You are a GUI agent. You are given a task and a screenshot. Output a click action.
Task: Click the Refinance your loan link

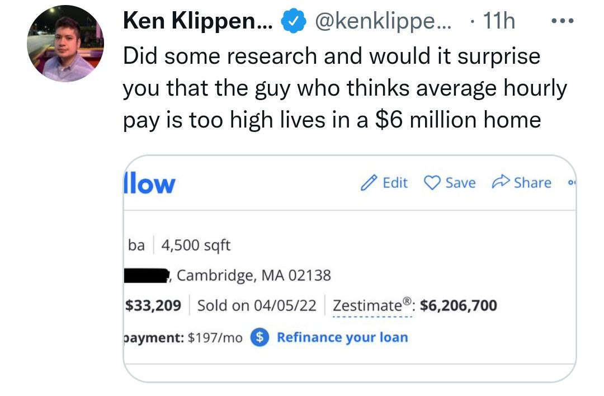point(342,337)
